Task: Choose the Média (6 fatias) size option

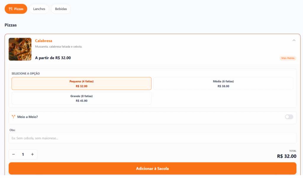Action: tap(223, 84)
